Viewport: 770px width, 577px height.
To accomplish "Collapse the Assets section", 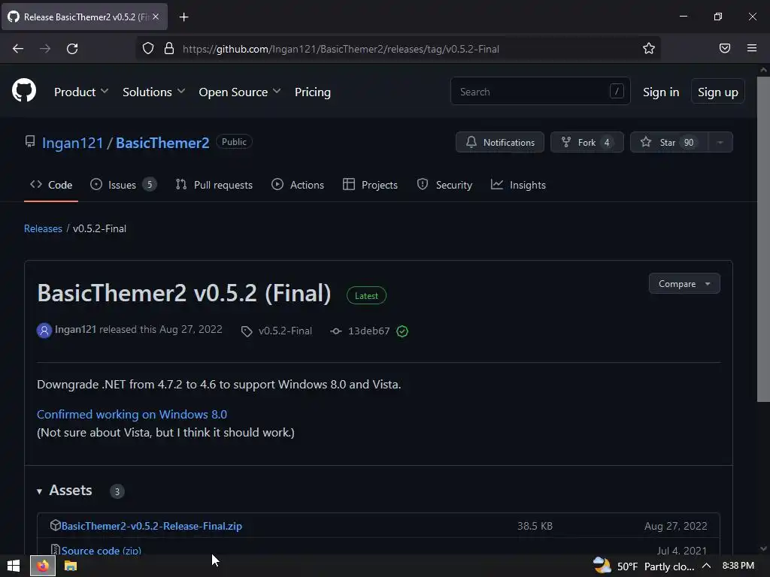I will tap(65, 491).
